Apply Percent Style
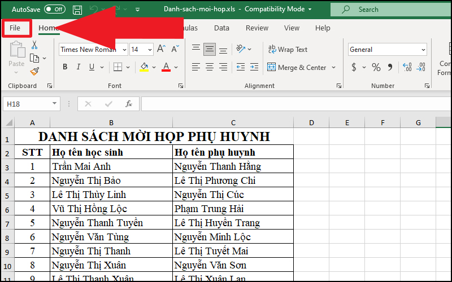The image size is (452, 282). [x=376, y=67]
